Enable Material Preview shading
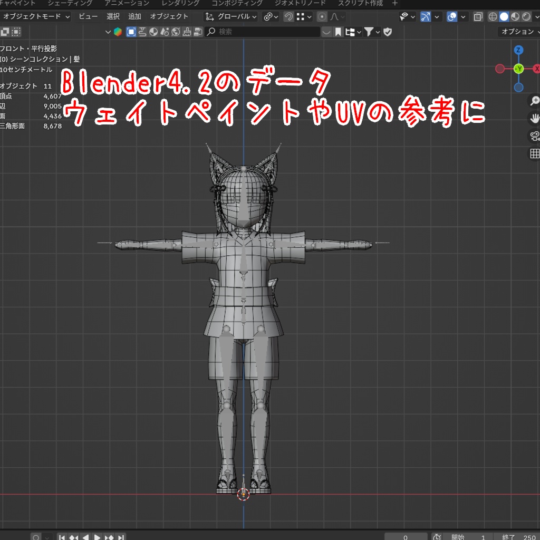The image size is (540, 540). [515, 17]
